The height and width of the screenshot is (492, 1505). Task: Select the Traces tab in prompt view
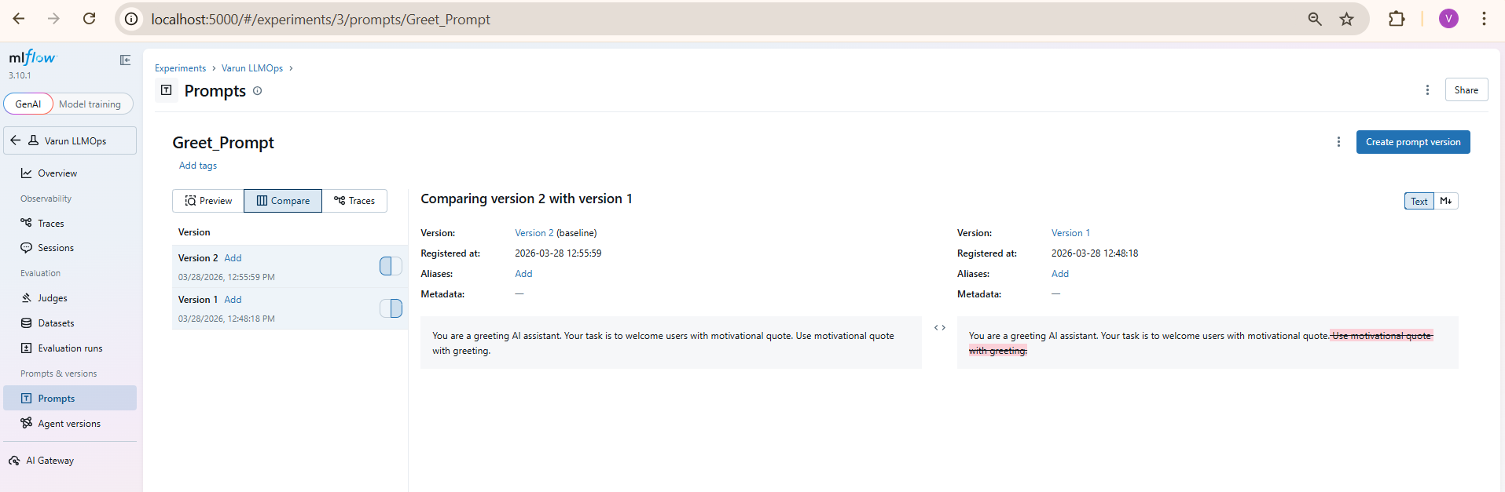pyautogui.click(x=354, y=201)
